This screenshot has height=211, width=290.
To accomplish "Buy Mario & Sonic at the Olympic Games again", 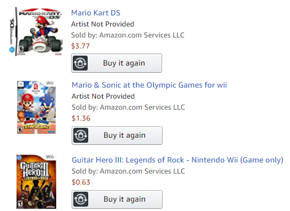I will [x=117, y=135].
